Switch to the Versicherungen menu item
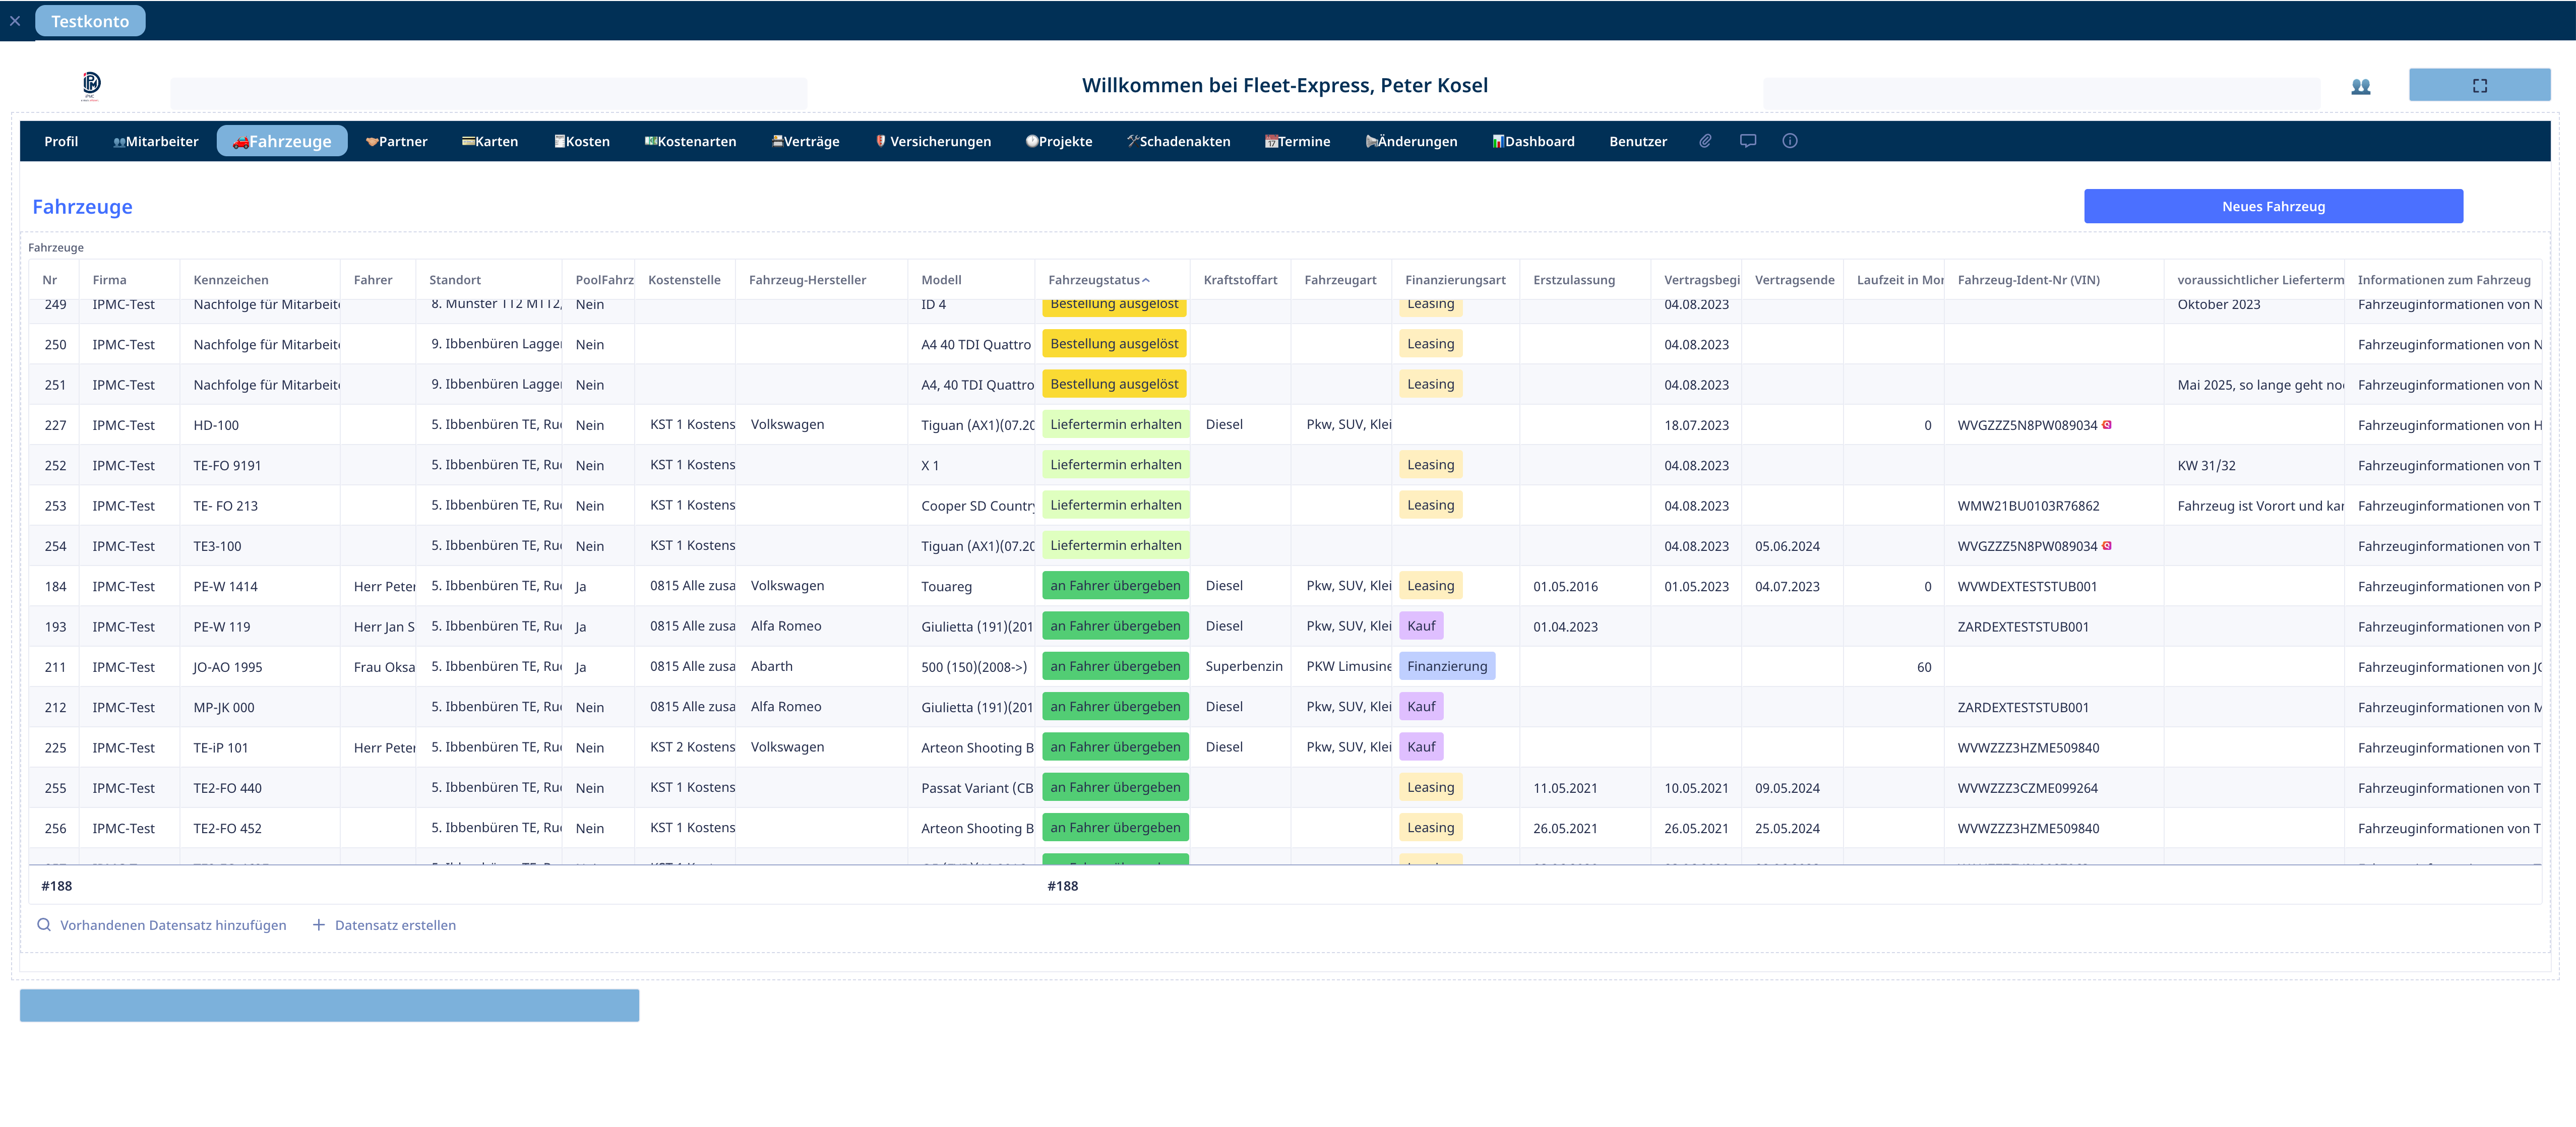The width and height of the screenshot is (2576, 1127). pyautogui.click(x=932, y=141)
